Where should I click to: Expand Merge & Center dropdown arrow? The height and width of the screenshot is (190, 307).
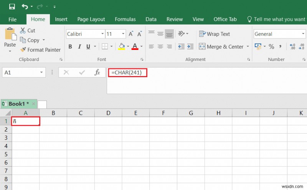tap(248, 46)
